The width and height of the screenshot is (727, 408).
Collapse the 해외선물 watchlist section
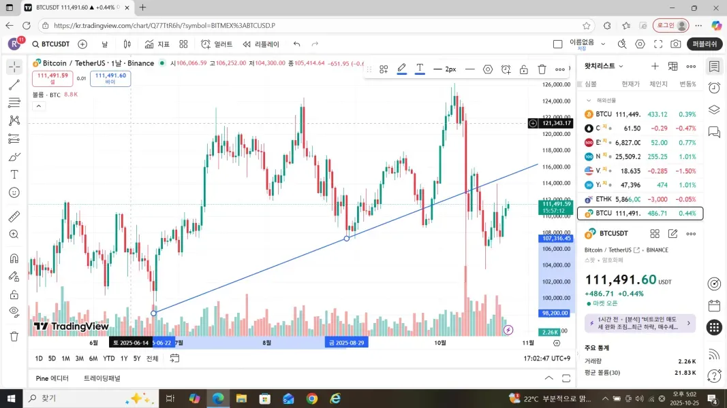point(589,101)
